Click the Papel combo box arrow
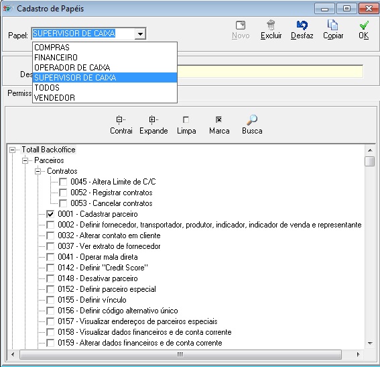The height and width of the screenshot is (367, 380). [140, 34]
